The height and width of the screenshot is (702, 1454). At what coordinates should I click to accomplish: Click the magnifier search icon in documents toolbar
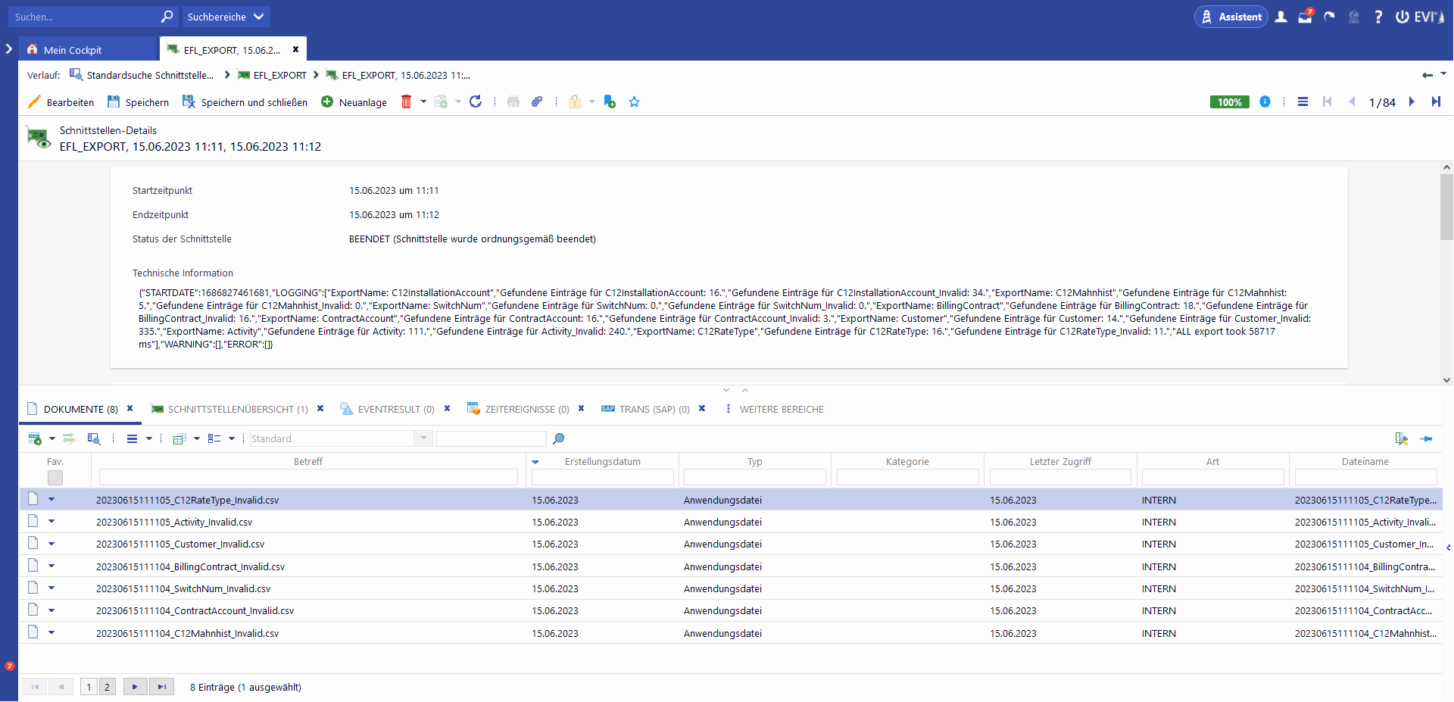tap(559, 439)
